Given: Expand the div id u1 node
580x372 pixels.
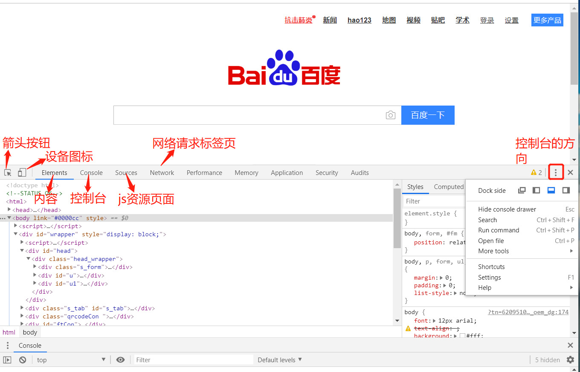Looking at the screenshot, I should [x=35, y=283].
